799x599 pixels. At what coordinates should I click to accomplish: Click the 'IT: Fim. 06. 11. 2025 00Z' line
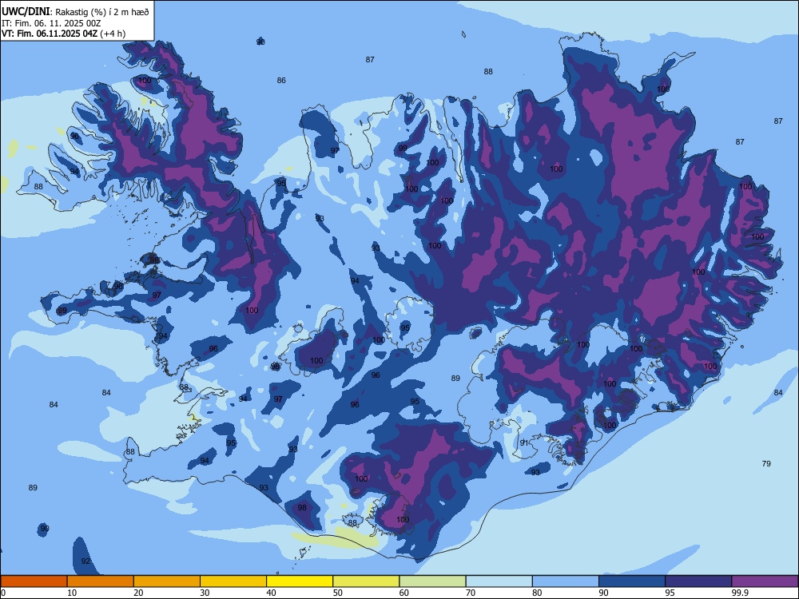coord(51,23)
